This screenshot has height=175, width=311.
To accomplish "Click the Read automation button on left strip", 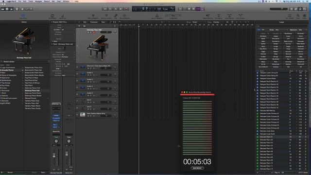I will [x=56, y=137].
